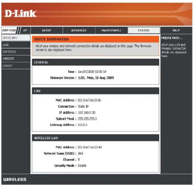
Task: Open the Maintenance tab
Action: point(111,30)
